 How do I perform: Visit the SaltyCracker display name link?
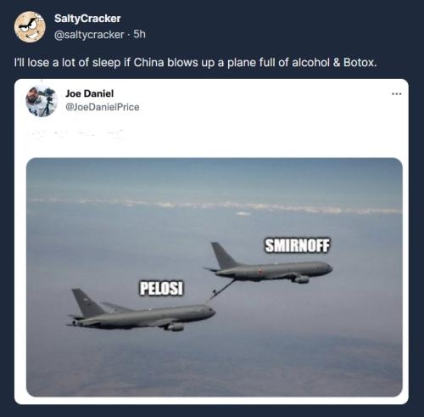click(x=87, y=19)
